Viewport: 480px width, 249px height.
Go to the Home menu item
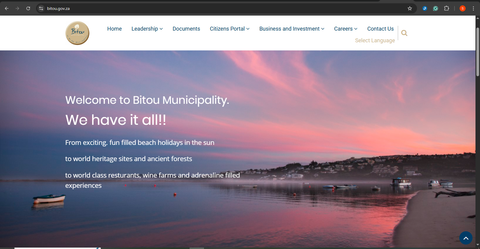click(x=114, y=29)
